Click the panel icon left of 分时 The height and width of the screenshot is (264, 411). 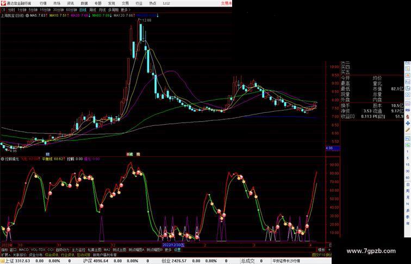point(3,10)
